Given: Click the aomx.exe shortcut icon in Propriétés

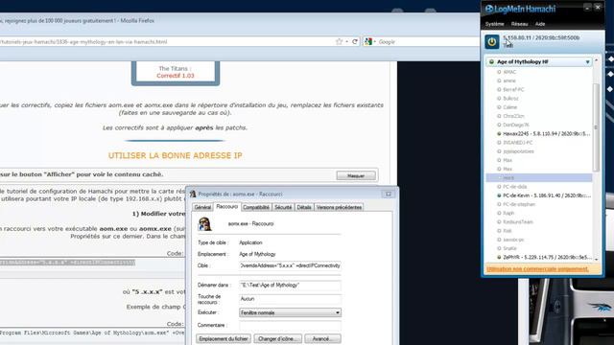Looking at the screenshot, I should coord(204,224).
